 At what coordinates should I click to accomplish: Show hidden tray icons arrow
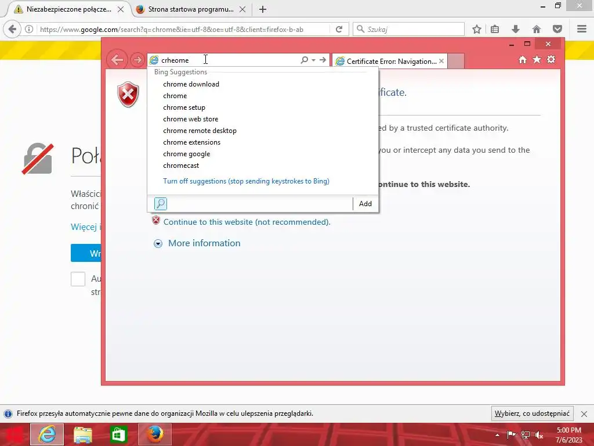[x=497, y=436]
